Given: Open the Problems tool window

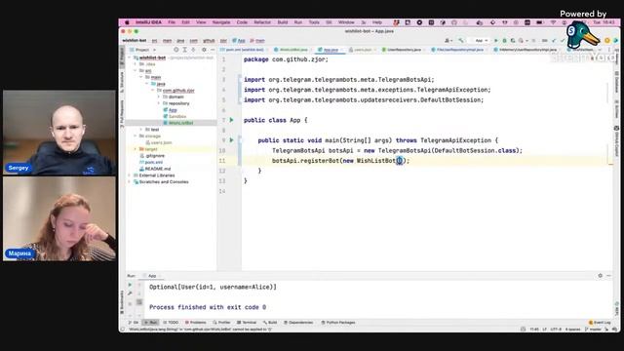Looking at the screenshot, I should pos(195,323).
